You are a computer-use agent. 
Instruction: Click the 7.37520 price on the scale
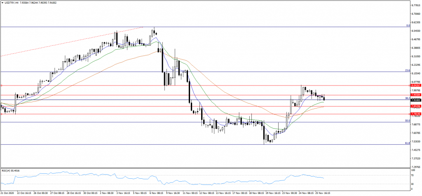coord(416,159)
